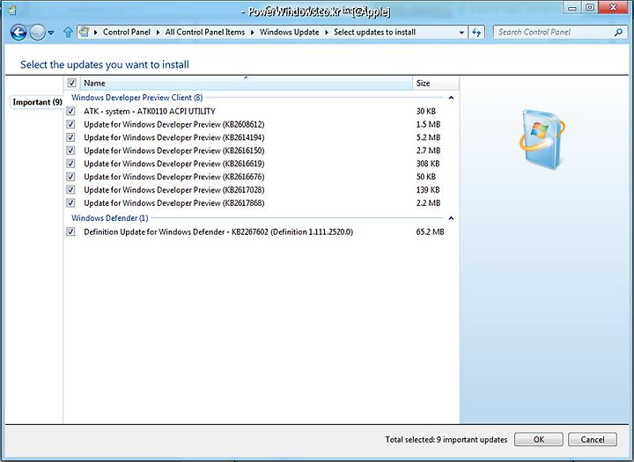The image size is (634, 462).
Task: Select the KB2616150 update name
Action: 173,150
